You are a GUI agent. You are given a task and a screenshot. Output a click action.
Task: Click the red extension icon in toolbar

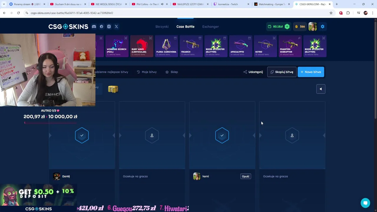[341, 13]
